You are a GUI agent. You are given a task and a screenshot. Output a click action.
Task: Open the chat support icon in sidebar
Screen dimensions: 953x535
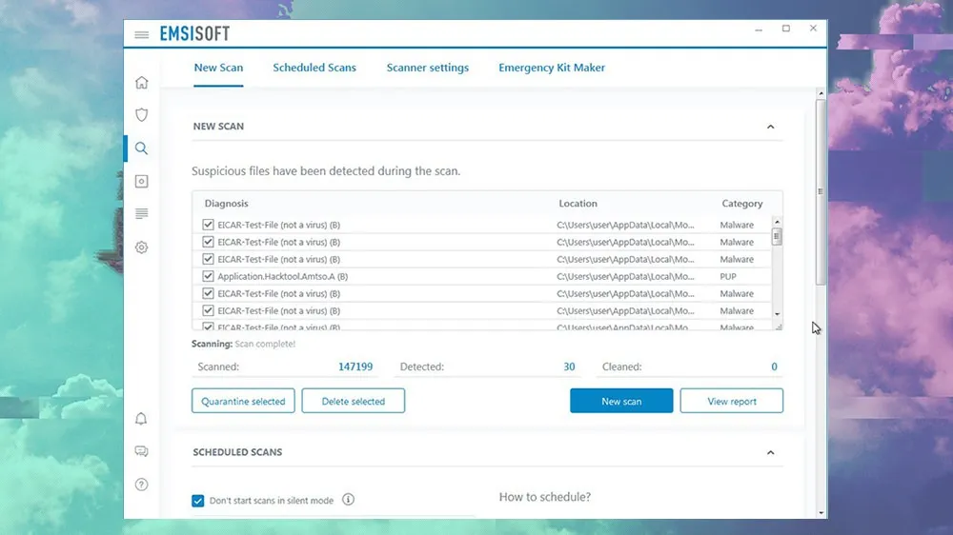[142, 451]
